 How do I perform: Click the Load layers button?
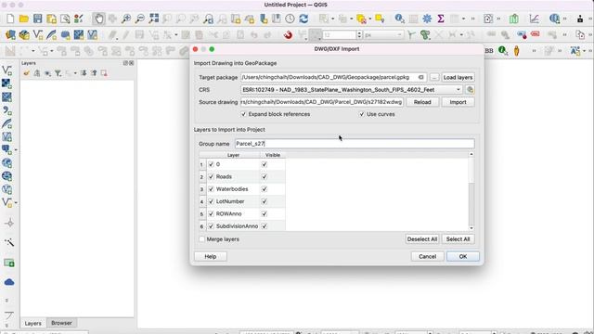pyautogui.click(x=458, y=77)
